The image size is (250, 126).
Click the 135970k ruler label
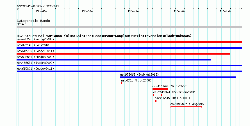tap(179, 11)
